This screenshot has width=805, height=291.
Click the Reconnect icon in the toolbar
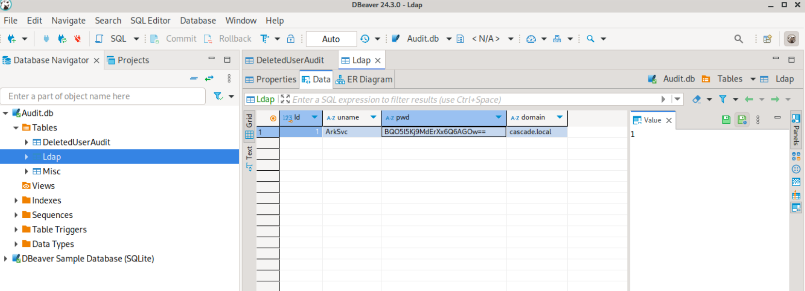pos(62,39)
